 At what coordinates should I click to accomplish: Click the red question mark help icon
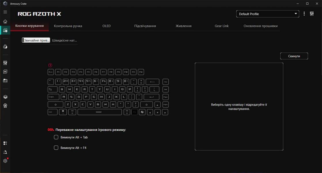[x=50, y=65]
